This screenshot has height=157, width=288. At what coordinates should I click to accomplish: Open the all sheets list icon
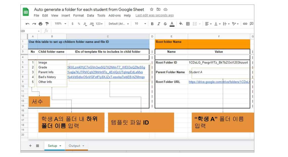(37, 146)
